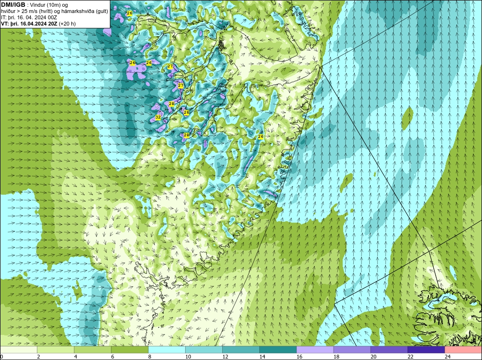Click the pale yellow 0–2 m/s legend swatch
482x360 pixels.
tap(18, 350)
